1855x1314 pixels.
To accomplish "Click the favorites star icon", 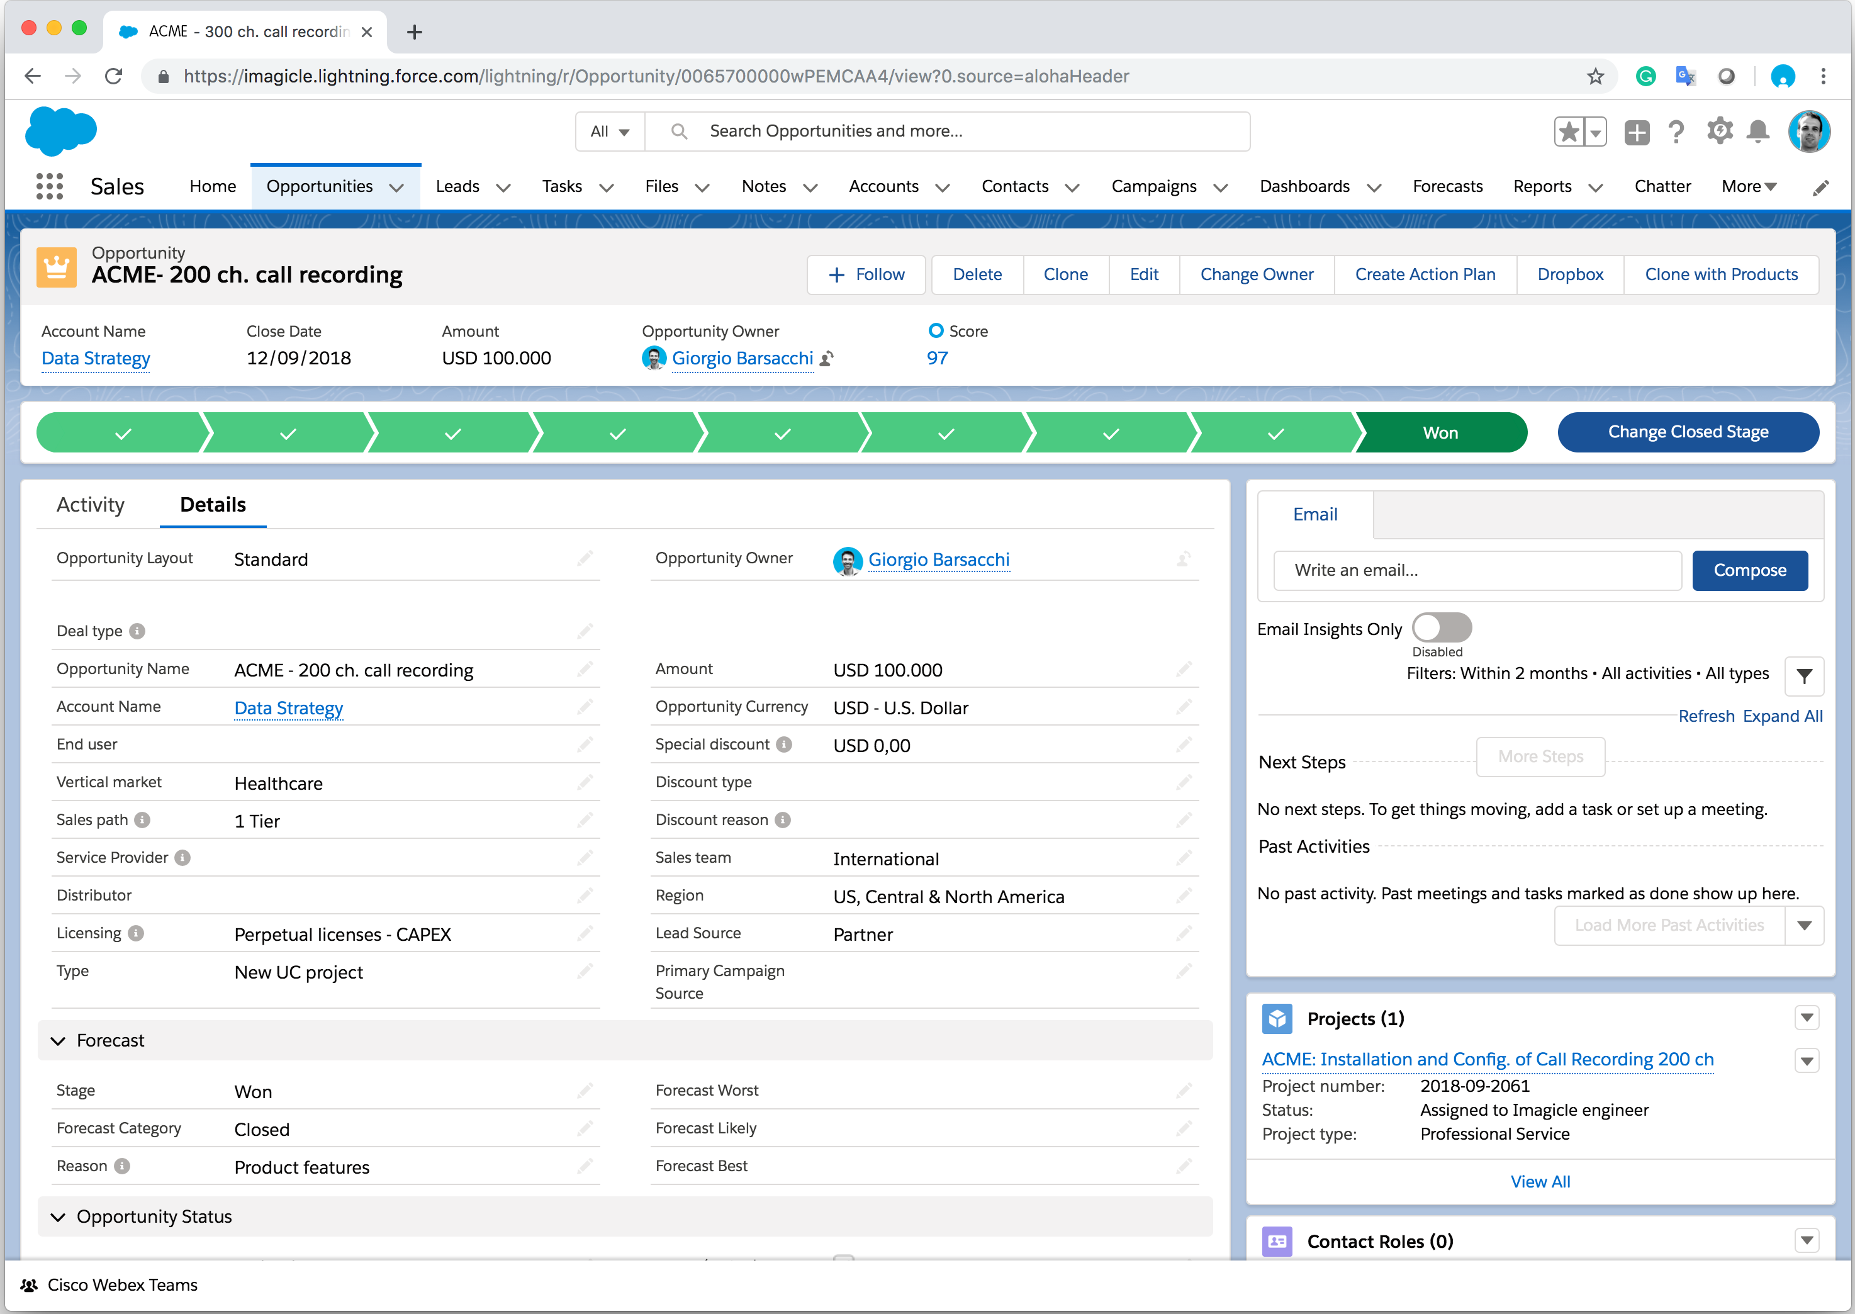I will point(1569,130).
